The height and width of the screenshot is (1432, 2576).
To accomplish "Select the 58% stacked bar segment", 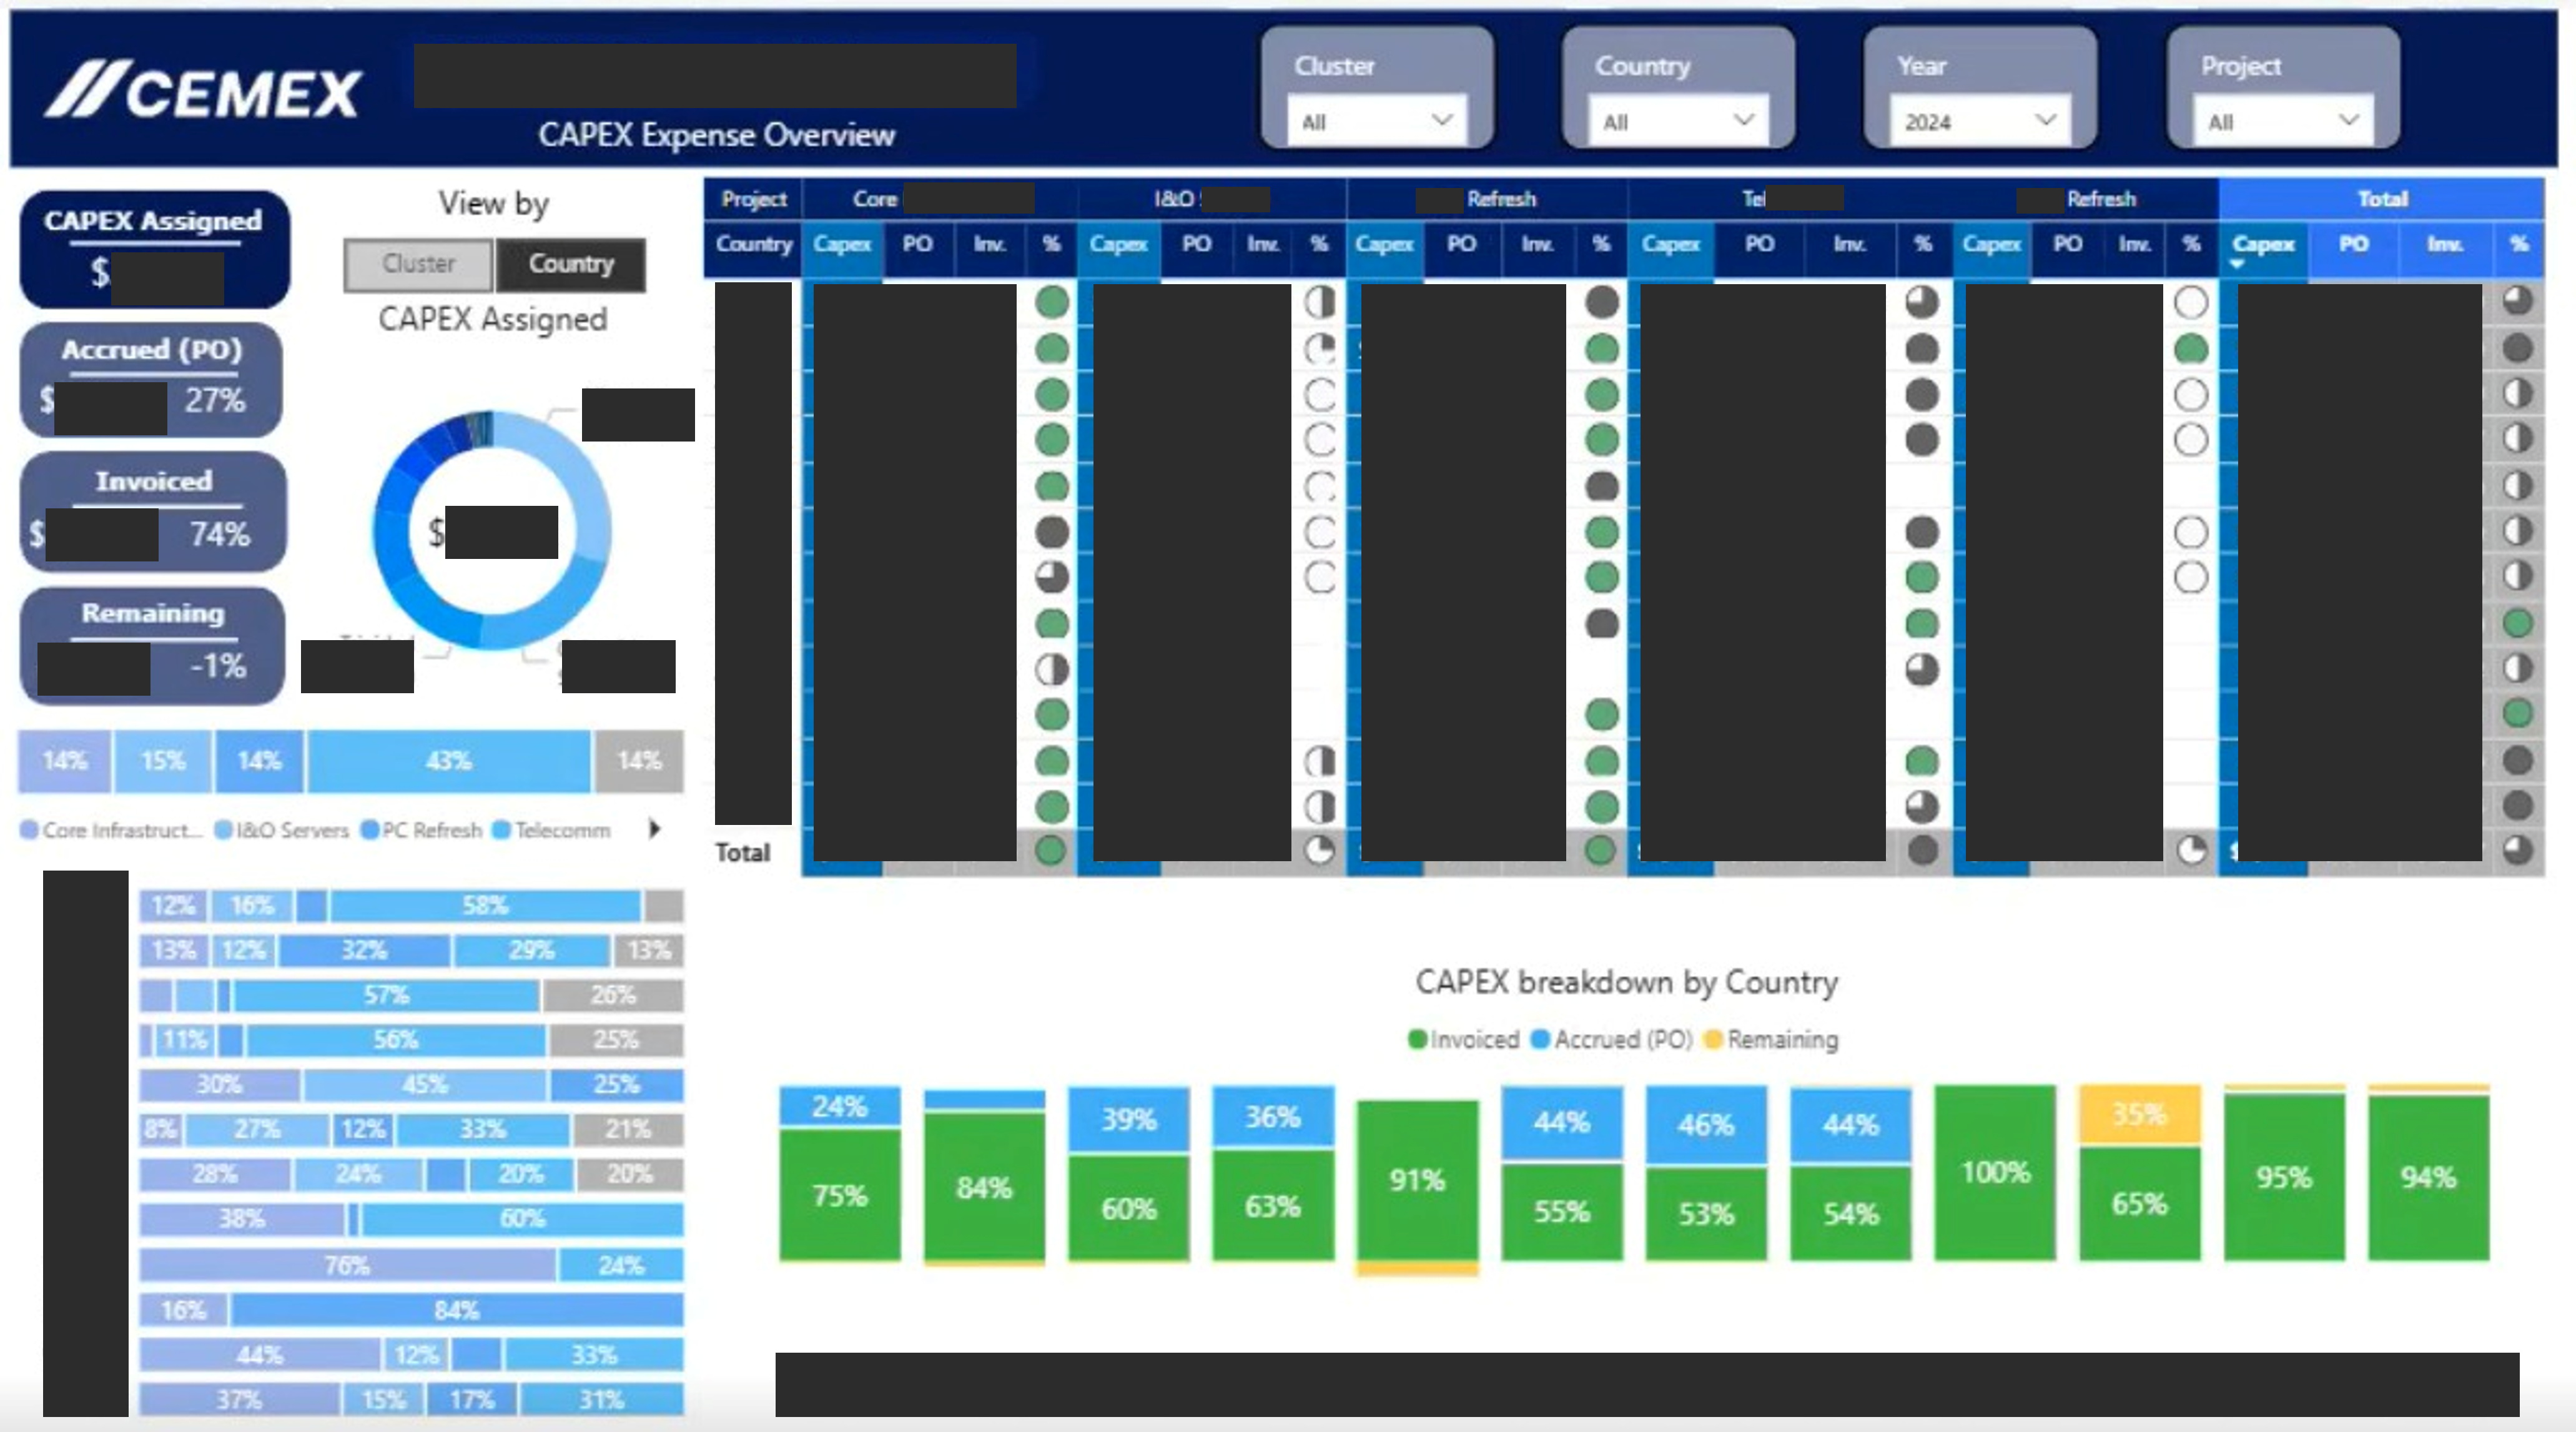I will coord(485,906).
